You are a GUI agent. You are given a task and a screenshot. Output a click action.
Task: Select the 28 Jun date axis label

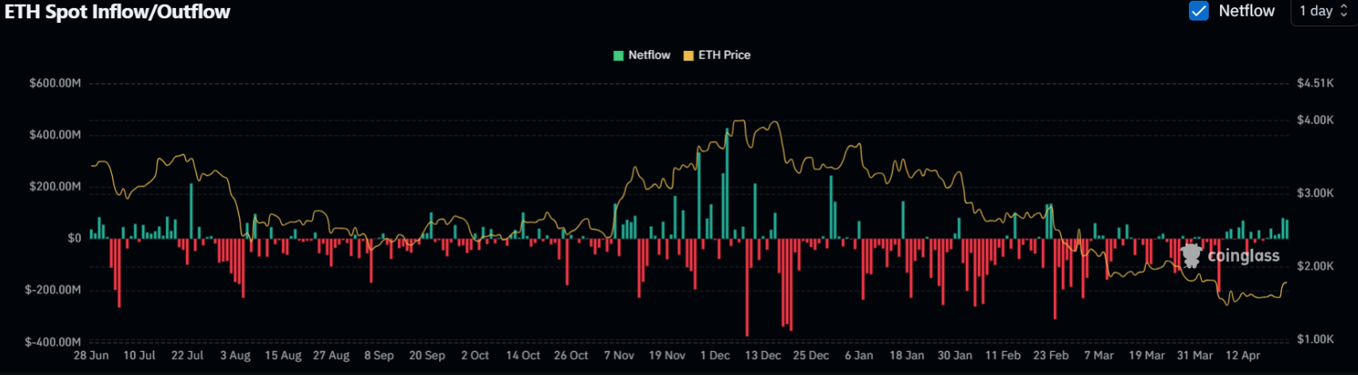click(x=91, y=355)
